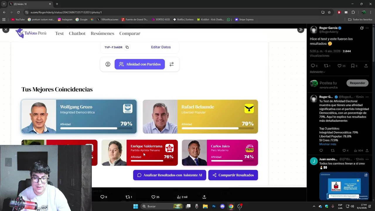
Task: Bookmark the post in the side panel
Action: coord(353,66)
